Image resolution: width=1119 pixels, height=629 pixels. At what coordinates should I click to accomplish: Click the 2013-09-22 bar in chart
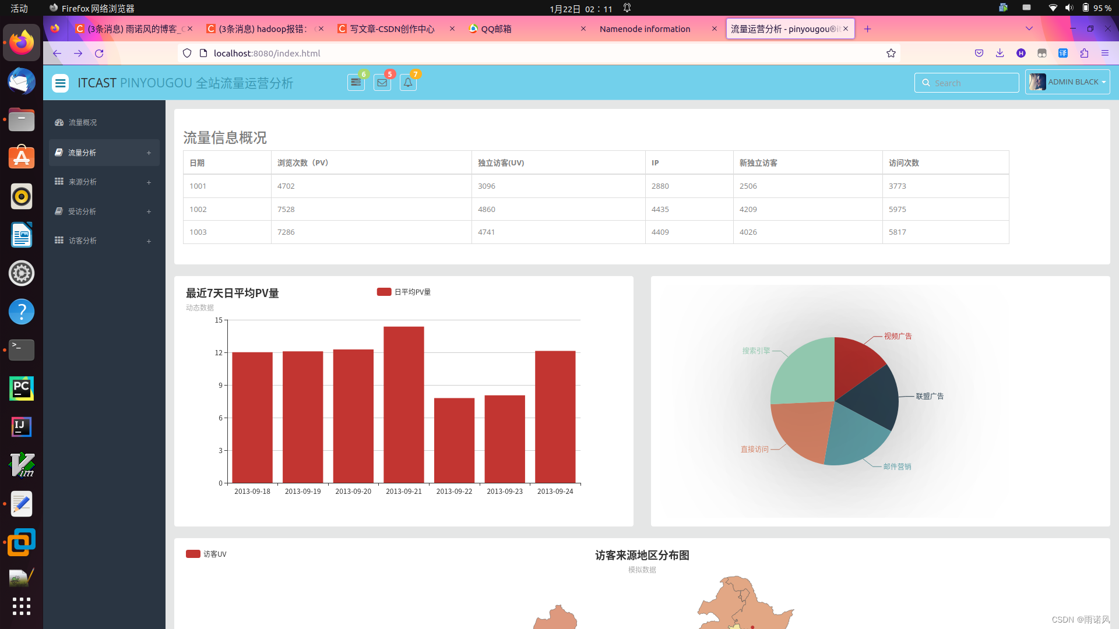454,440
